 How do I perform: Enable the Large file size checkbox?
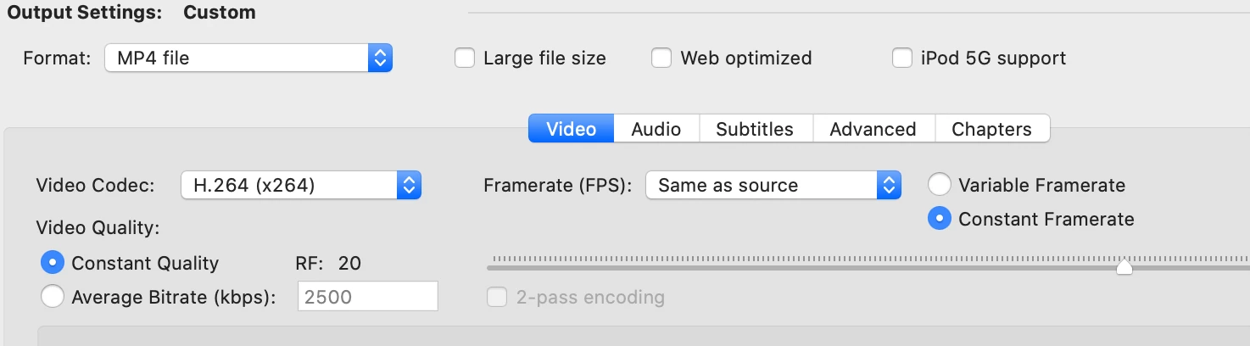[x=465, y=59]
